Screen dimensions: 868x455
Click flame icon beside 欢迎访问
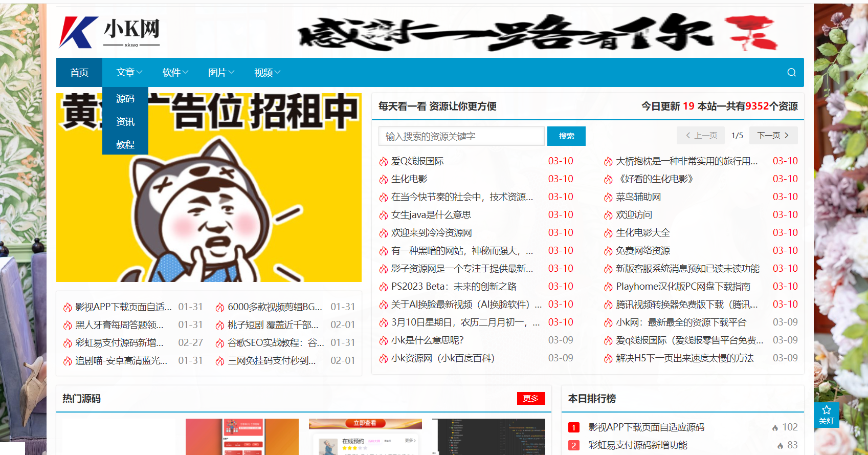(608, 215)
